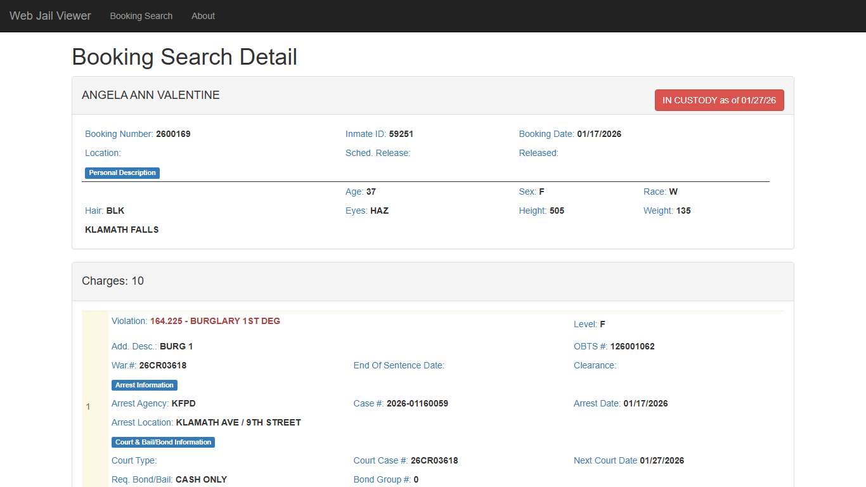Open the About page

(203, 16)
